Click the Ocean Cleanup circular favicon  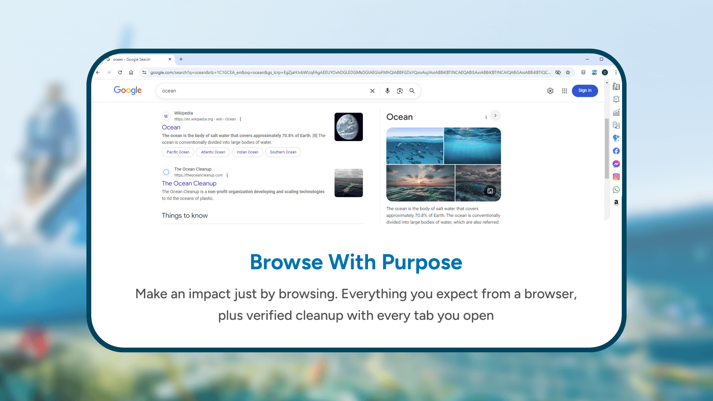pyautogui.click(x=166, y=172)
